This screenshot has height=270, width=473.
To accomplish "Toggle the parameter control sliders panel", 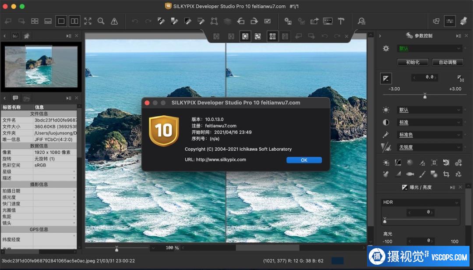I will point(450,21).
